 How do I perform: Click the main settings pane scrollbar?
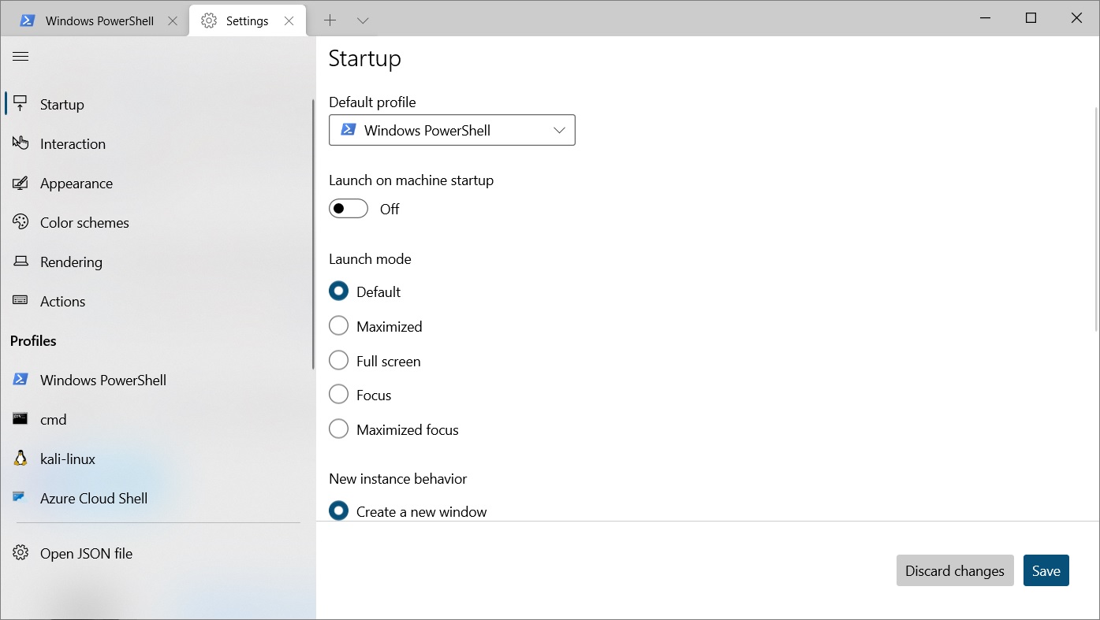pos(1097,219)
